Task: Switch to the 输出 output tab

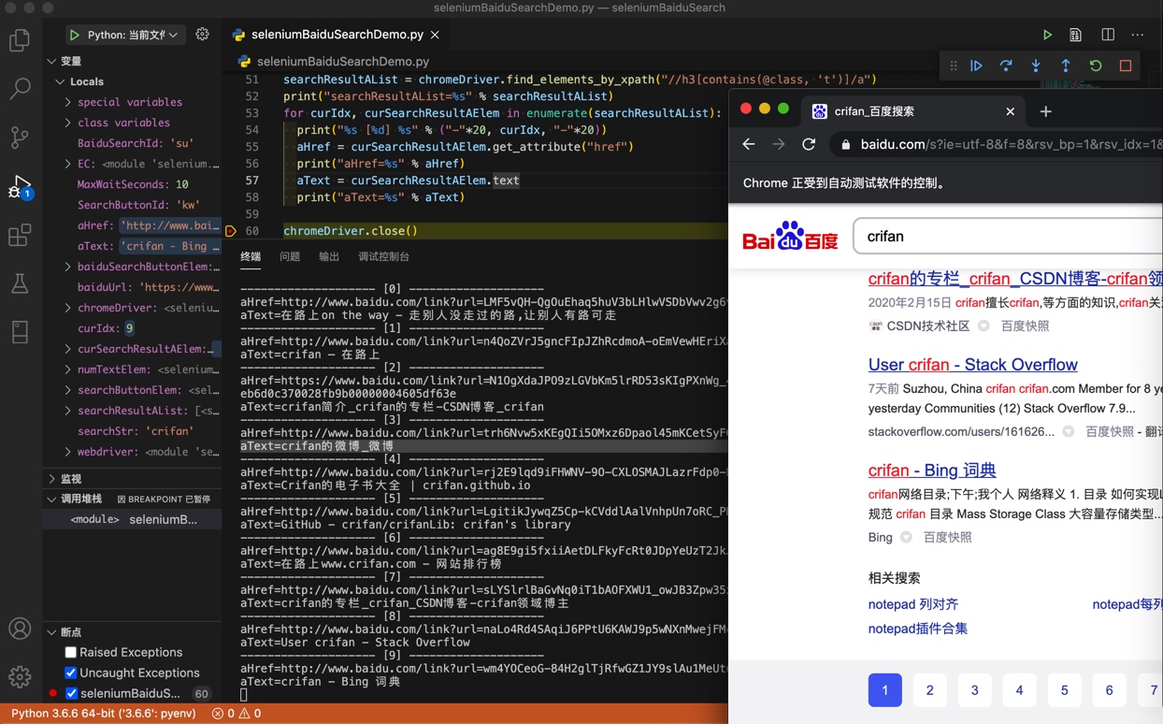Action: point(329,256)
